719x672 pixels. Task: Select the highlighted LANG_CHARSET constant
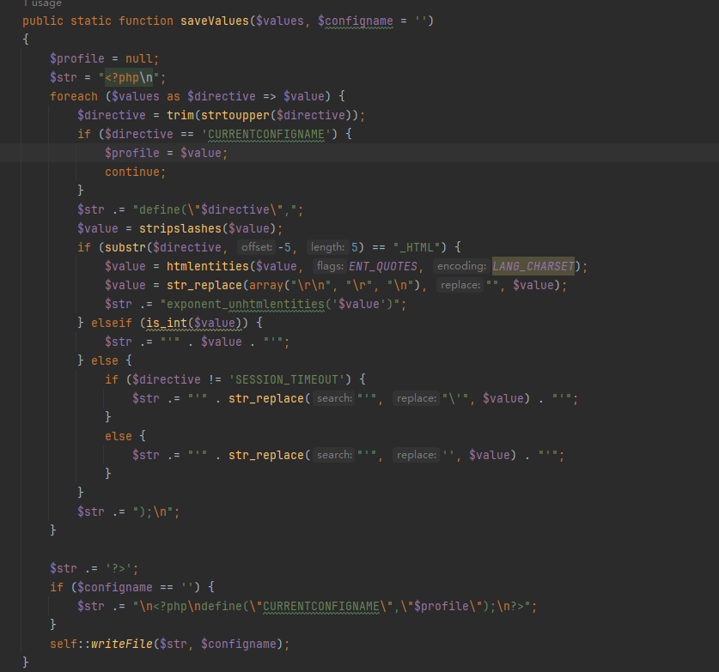[x=533, y=266]
